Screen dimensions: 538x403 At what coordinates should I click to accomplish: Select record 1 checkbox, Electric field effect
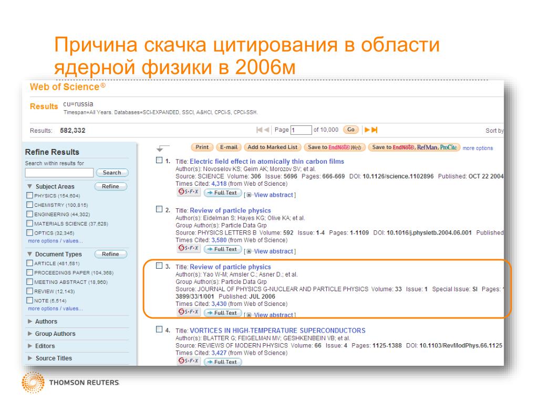159,160
